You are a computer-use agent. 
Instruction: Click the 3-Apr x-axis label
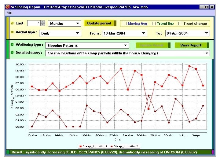pos(196,135)
